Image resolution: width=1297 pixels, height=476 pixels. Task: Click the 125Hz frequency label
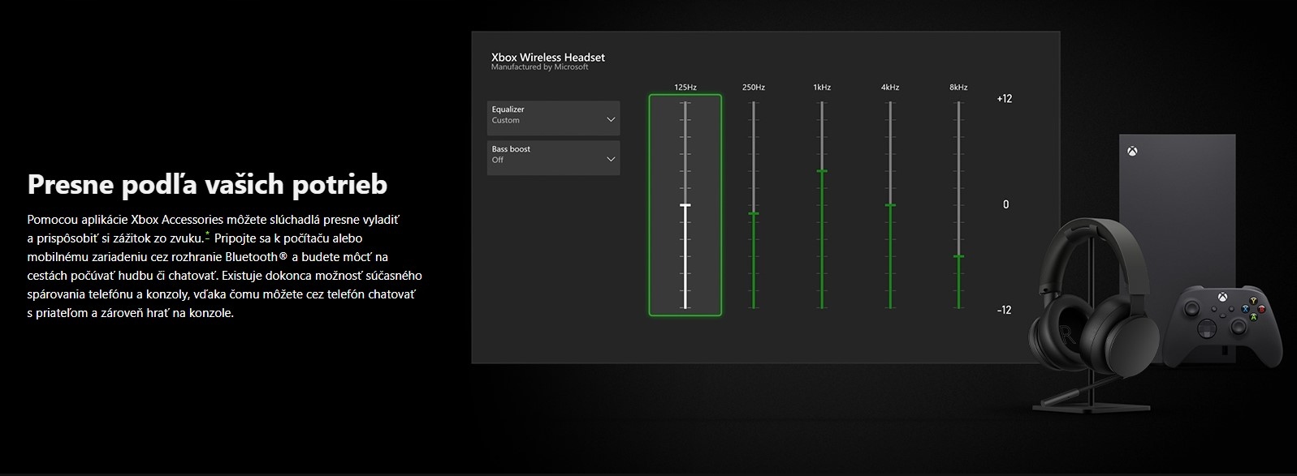pos(685,87)
